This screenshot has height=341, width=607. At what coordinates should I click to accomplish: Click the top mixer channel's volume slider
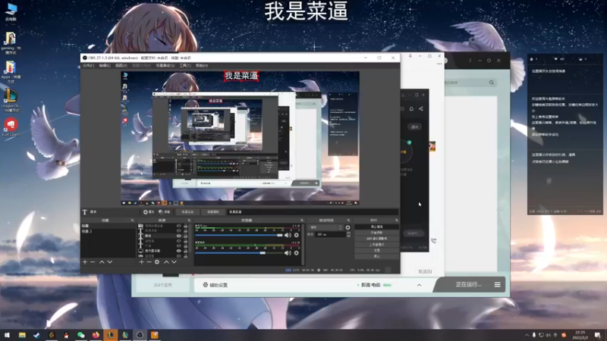point(239,235)
